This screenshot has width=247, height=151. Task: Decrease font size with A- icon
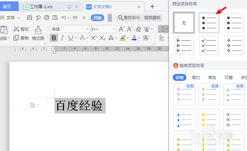[x=130, y=29]
